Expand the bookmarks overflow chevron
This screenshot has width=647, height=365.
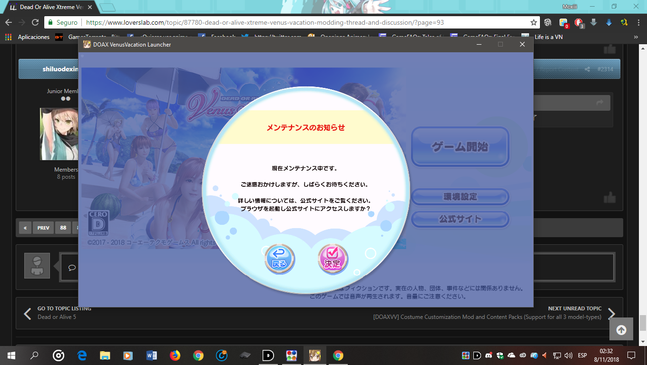click(636, 37)
